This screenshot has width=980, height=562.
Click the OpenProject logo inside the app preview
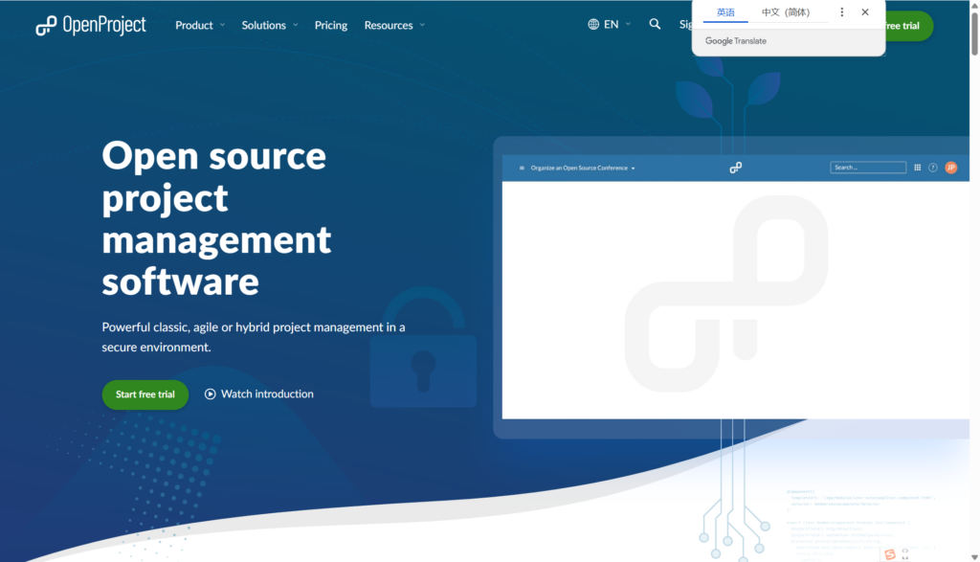click(735, 167)
